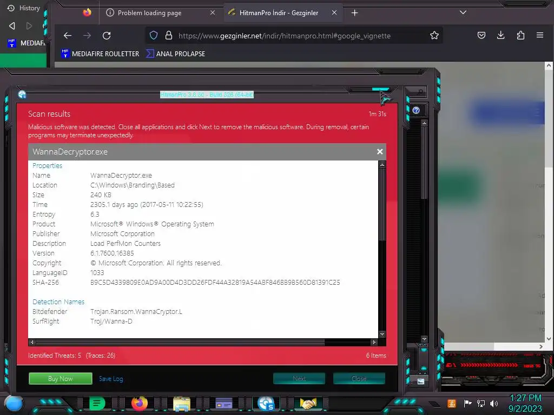
Task: Click the Troj/Wanna-D SurfRight detection
Action: [111, 321]
